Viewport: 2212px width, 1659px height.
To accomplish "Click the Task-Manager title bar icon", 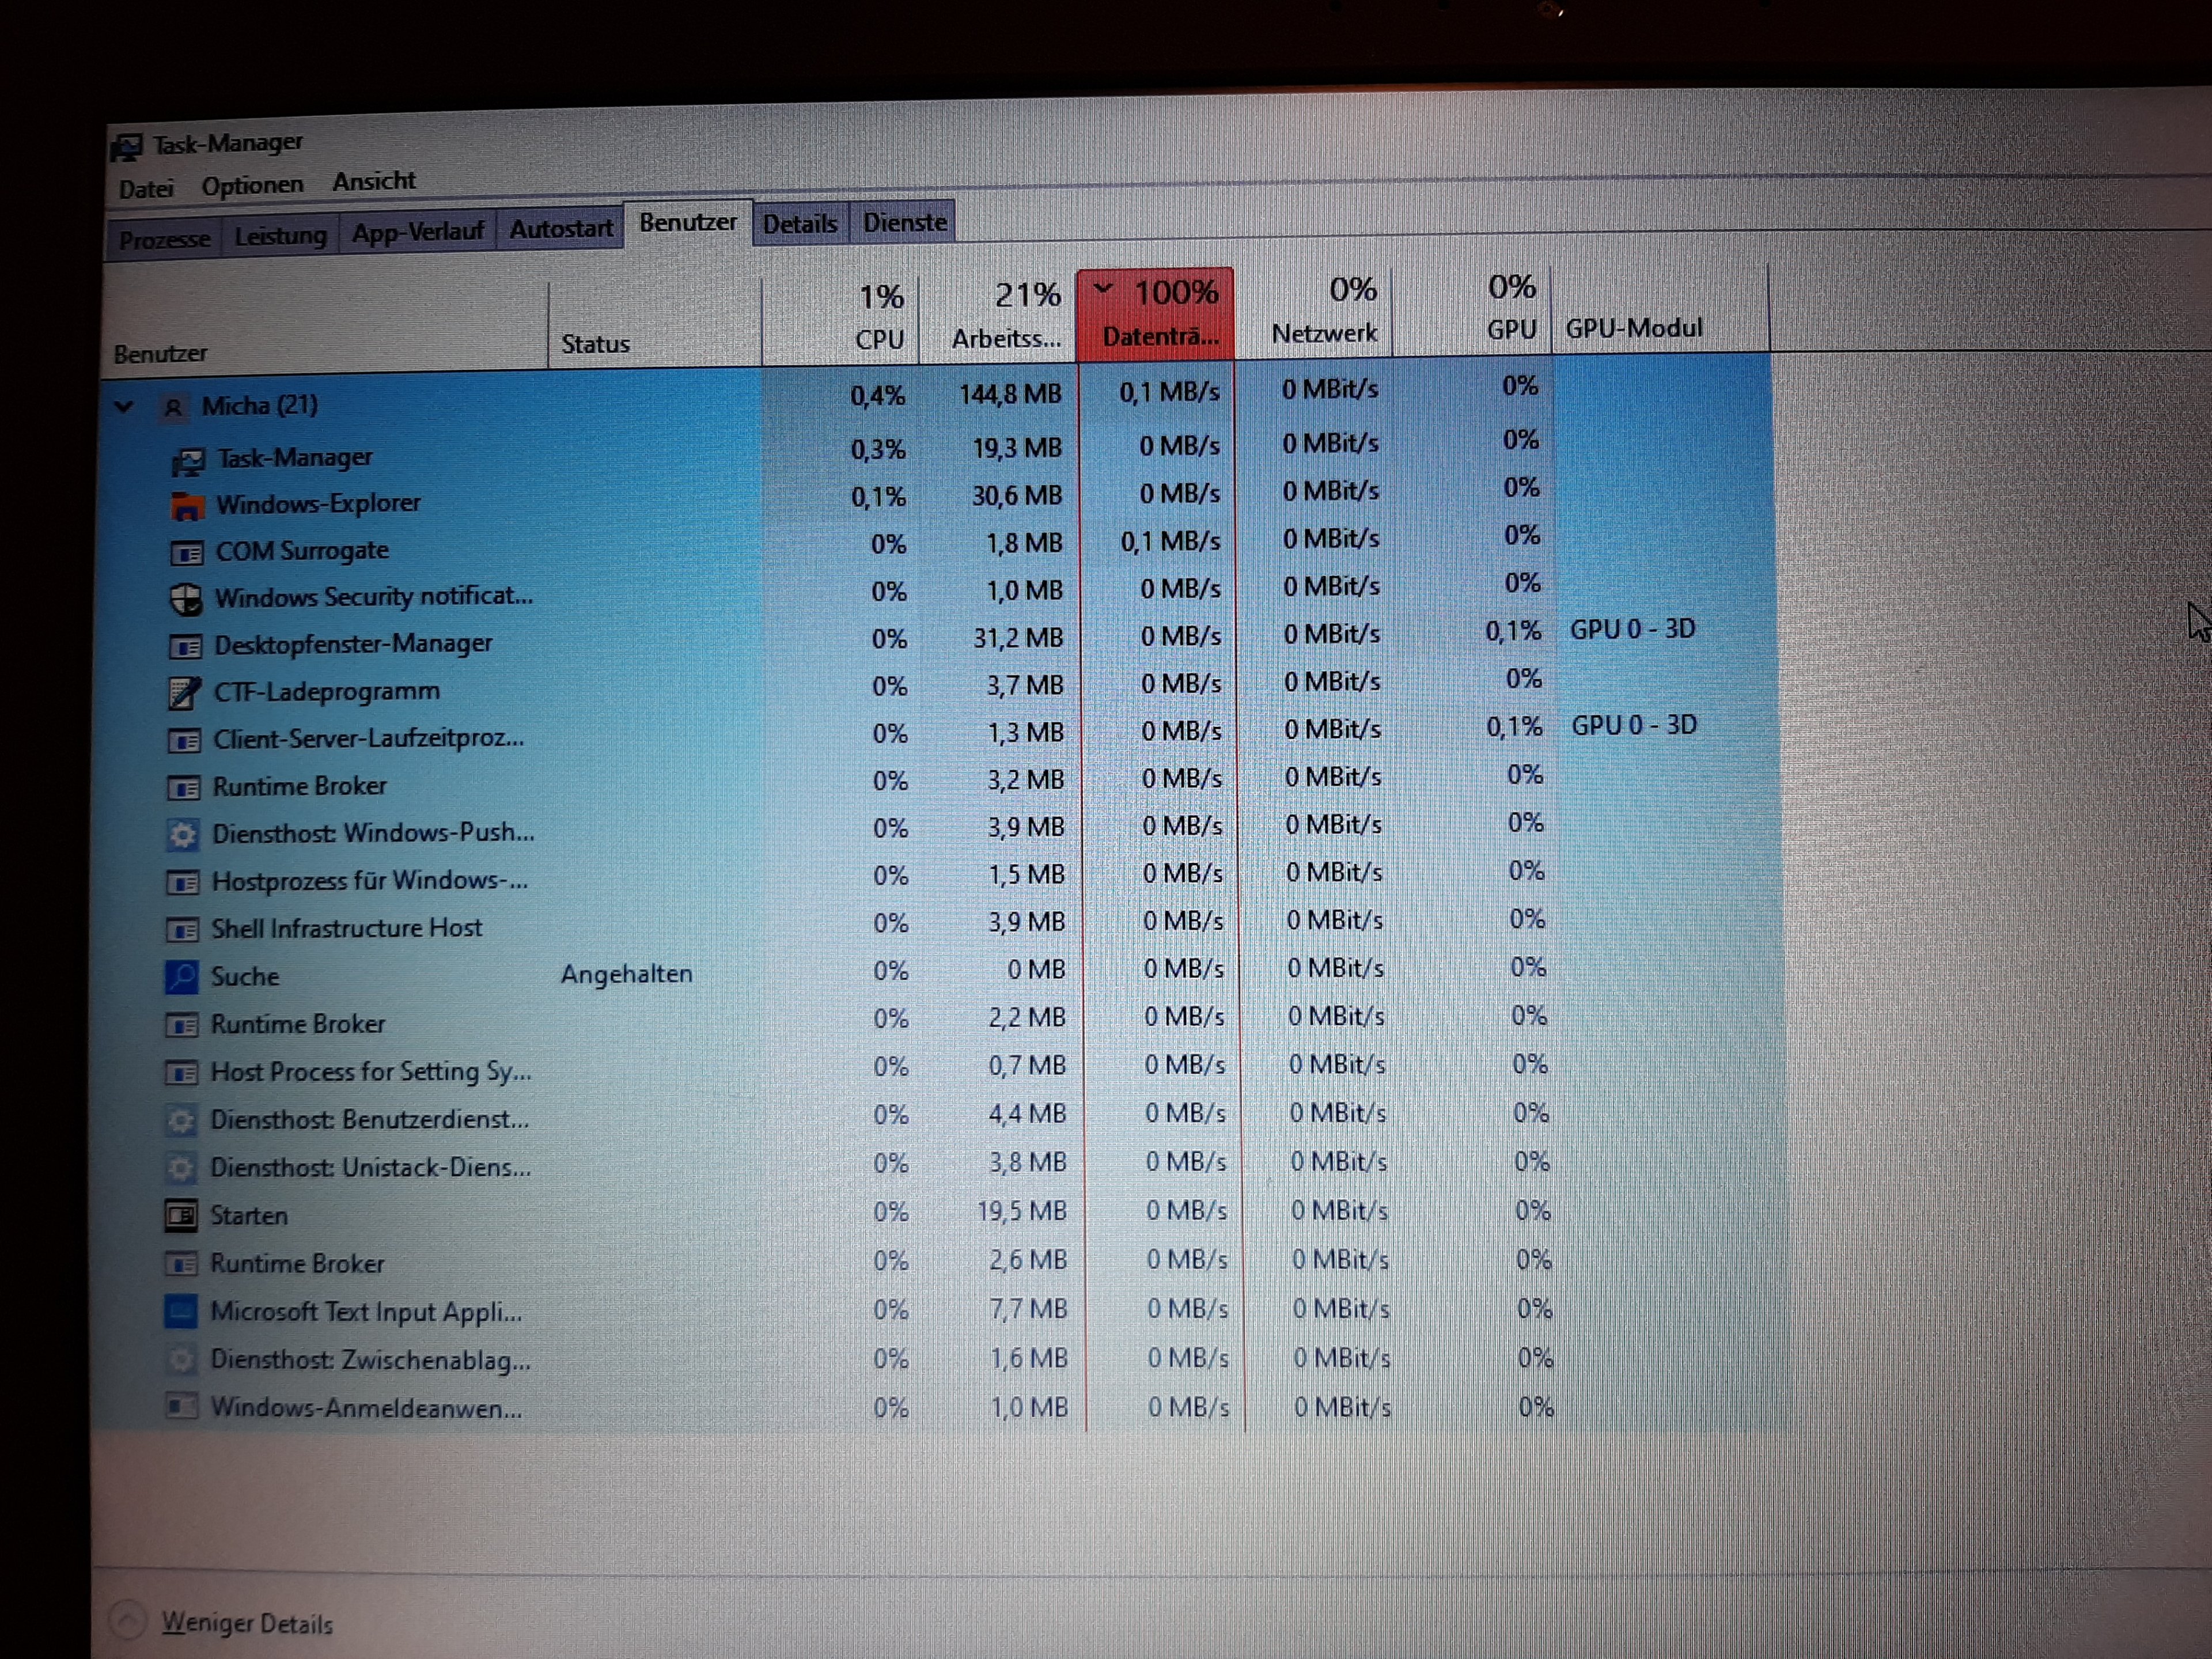I will (127, 147).
